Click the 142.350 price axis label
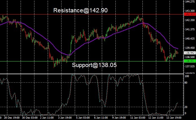The height and width of the screenshot is (120, 196). pos(190,20)
